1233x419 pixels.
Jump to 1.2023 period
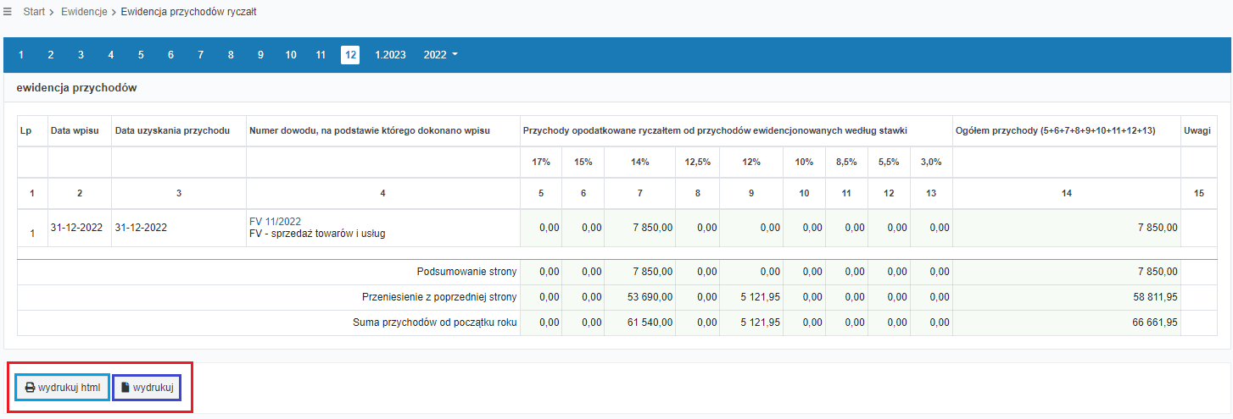point(390,55)
